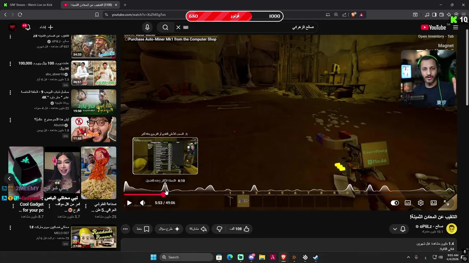Open the oPiiLz channel name link

point(432,226)
